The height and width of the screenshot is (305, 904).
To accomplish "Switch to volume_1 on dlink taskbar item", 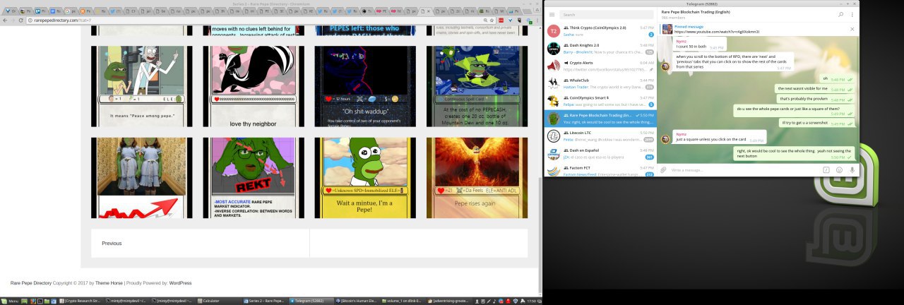I will tap(402, 301).
